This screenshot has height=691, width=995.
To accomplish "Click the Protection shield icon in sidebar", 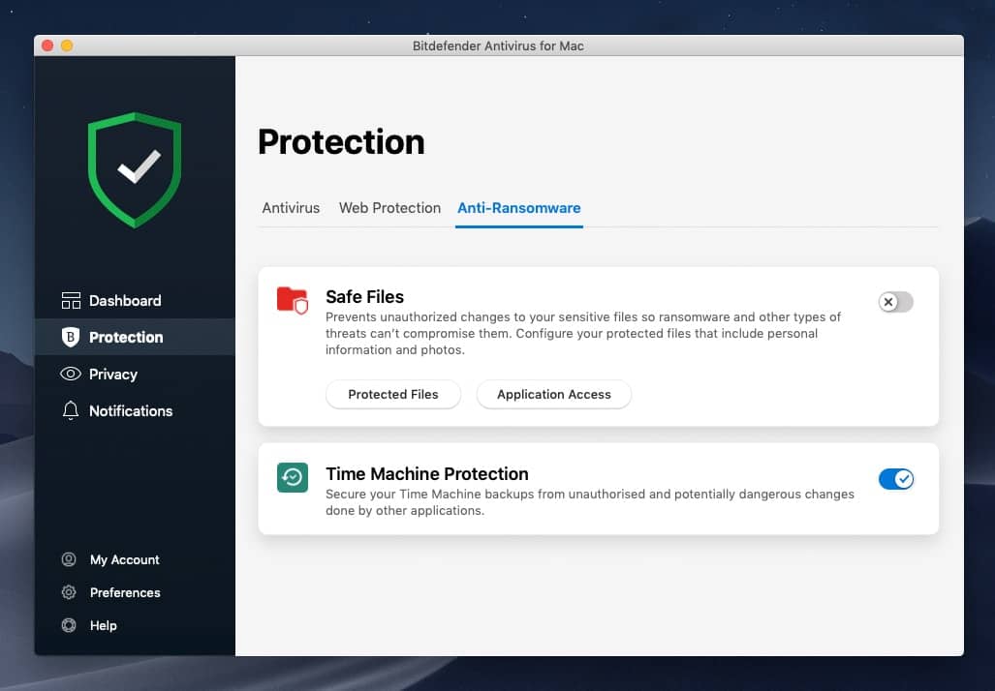I will tap(70, 337).
